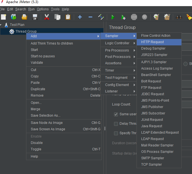Select Disable in context menu
This screenshot has height=174, width=192.
click(x=64, y=143)
